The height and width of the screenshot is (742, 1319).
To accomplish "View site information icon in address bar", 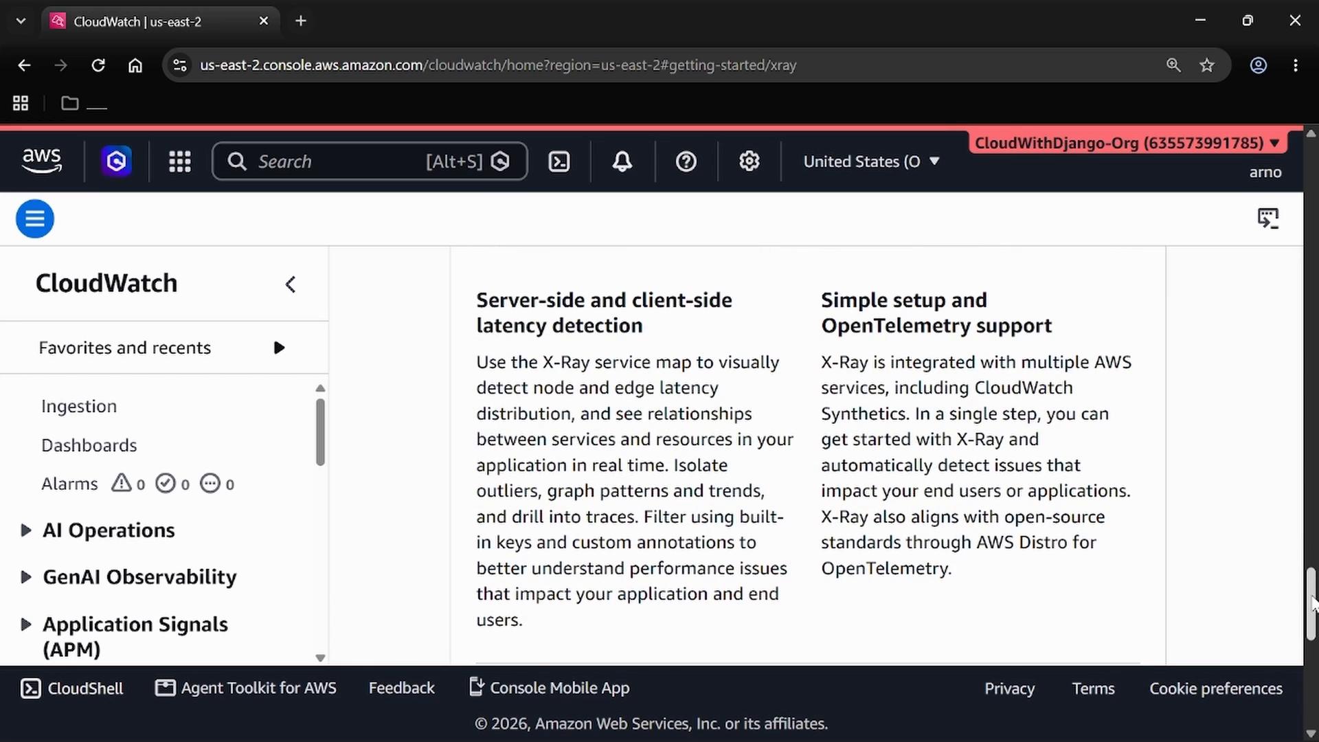I will point(180,65).
